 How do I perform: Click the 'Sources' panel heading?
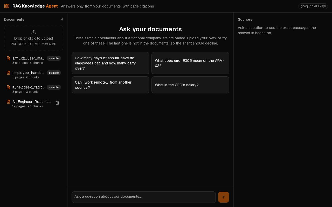(x=245, y=19)
